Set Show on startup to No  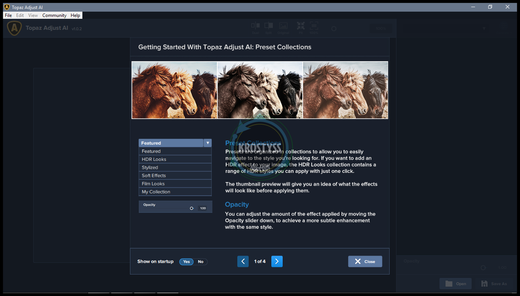click(201, 261)
